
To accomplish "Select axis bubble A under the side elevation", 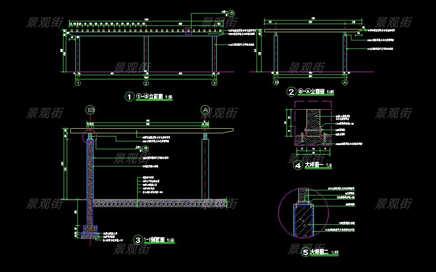I will [345, 83].
